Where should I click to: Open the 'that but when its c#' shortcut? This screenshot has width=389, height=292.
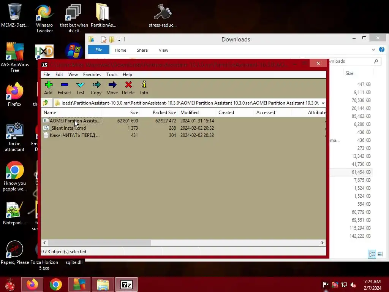pos(74,18)
